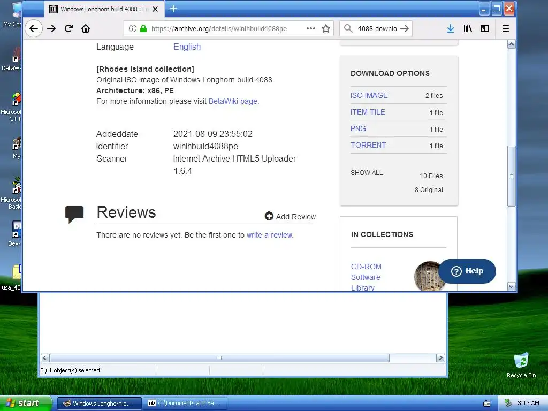Open the Firefox hamburger menu
The image size is (548, 411).
505,29
